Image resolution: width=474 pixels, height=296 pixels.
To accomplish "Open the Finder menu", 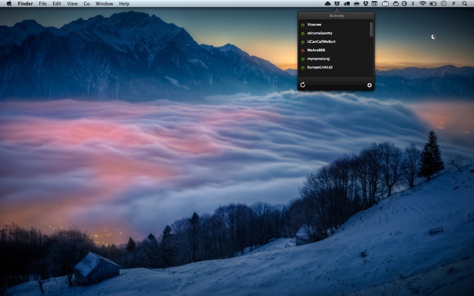I will click(25, 4).
